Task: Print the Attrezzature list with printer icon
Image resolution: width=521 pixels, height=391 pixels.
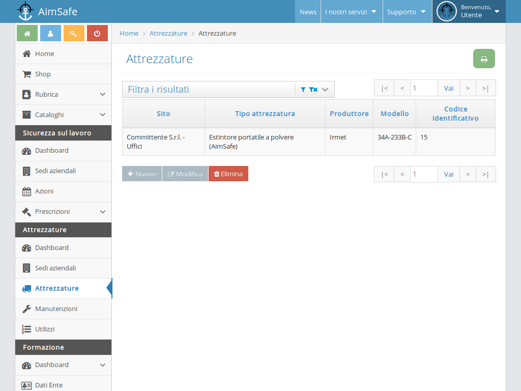Action: tap(484, 59)
